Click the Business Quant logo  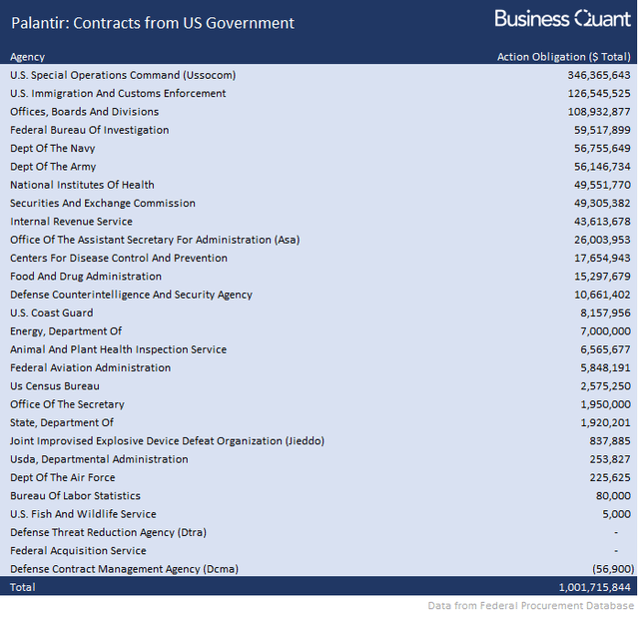[x=562, y=19]
